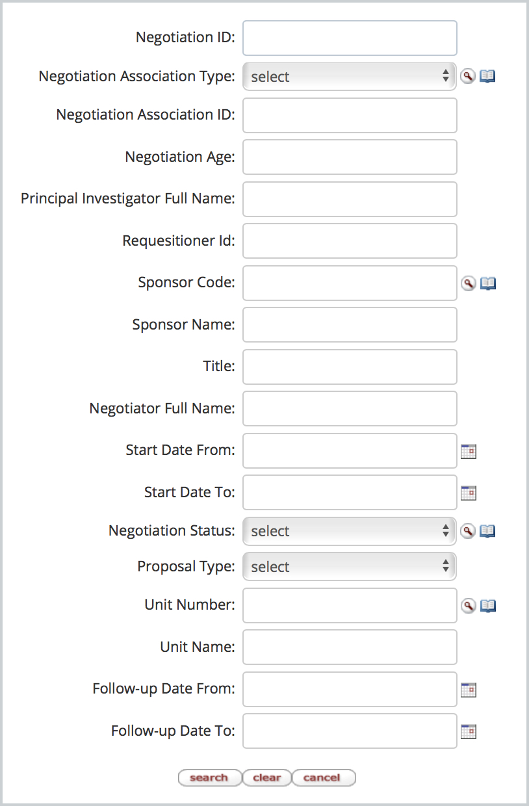Open the Sponsor Code book icon

coord(487,283)
